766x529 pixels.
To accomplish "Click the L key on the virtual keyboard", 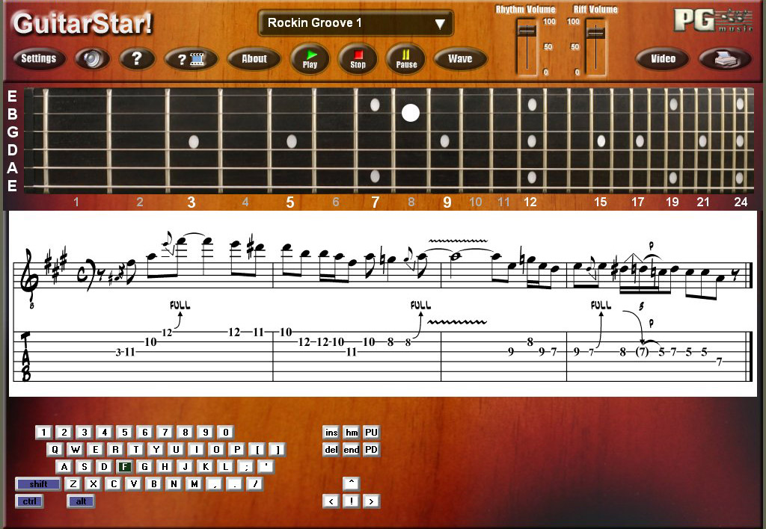I will point(226,466).
